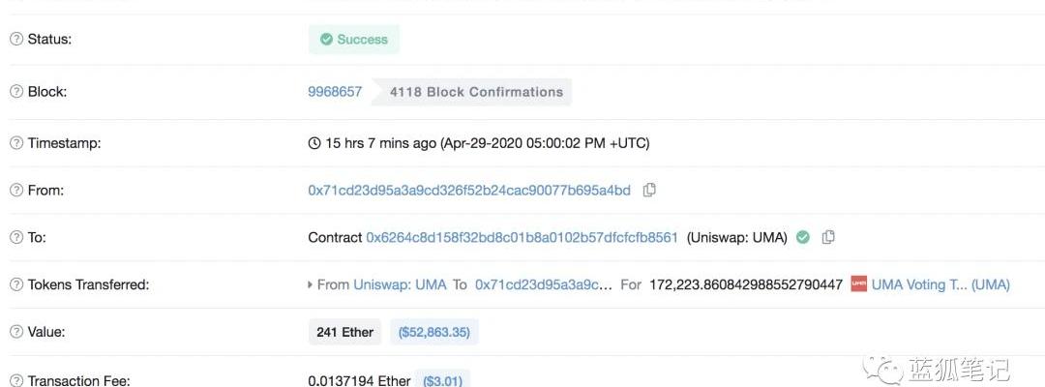Click the help icon beside From
This screenshot has height=387, width=1045.
[x=16, y=191]
